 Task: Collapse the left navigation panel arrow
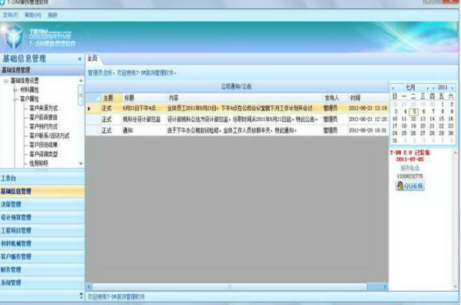79,59
